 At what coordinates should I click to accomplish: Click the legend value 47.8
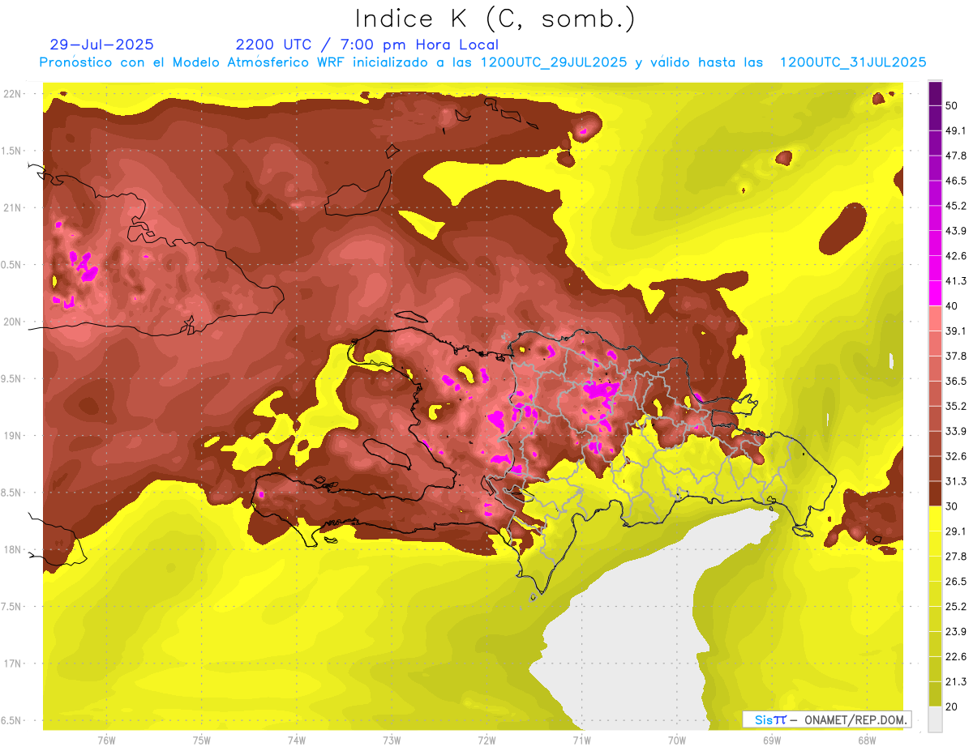[955, 156]
